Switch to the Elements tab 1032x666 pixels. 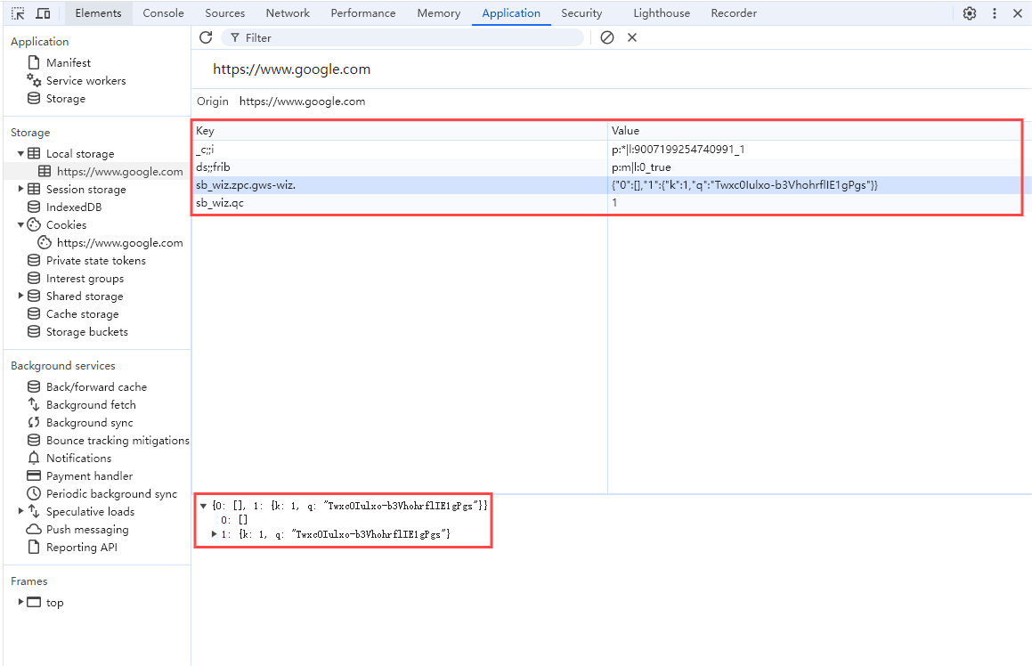[98, 13]
